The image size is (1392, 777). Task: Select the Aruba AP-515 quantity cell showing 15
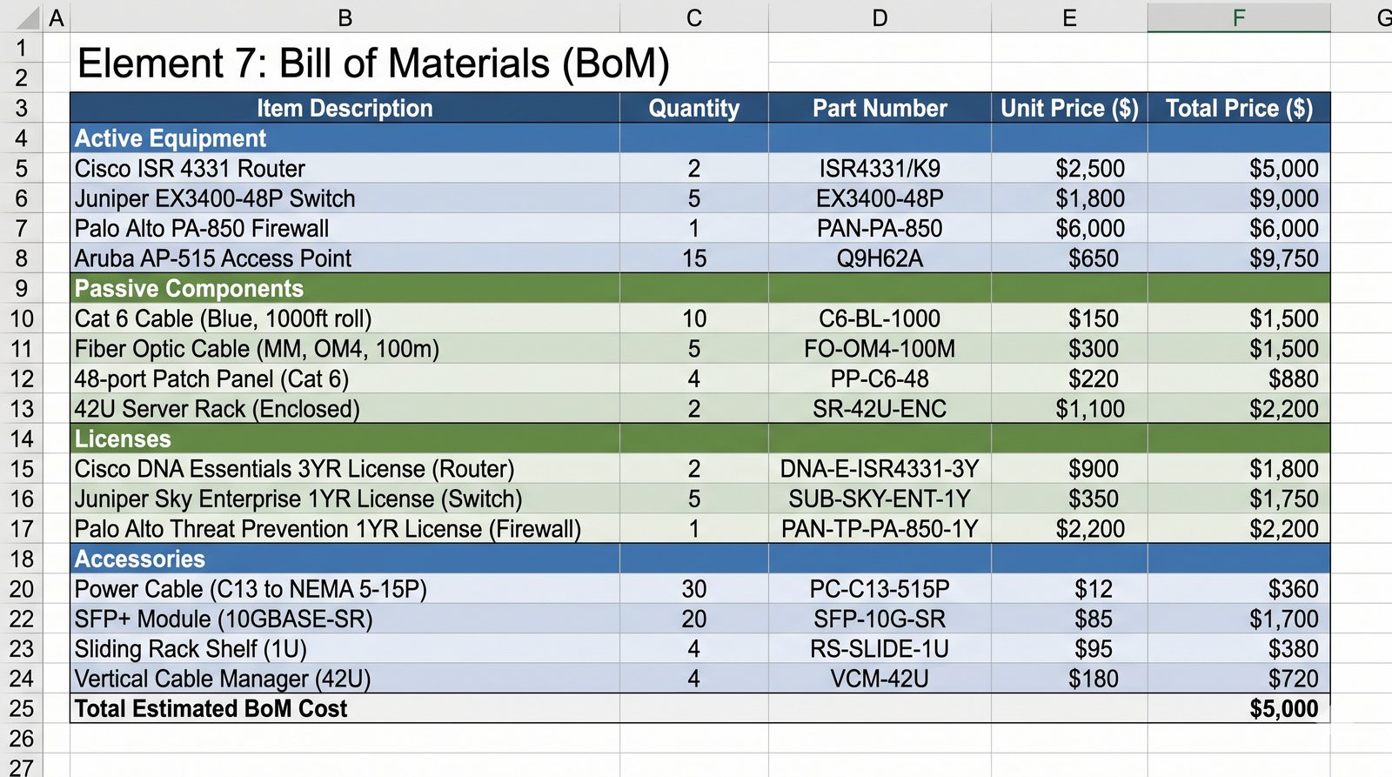click(x=693, y=259)
